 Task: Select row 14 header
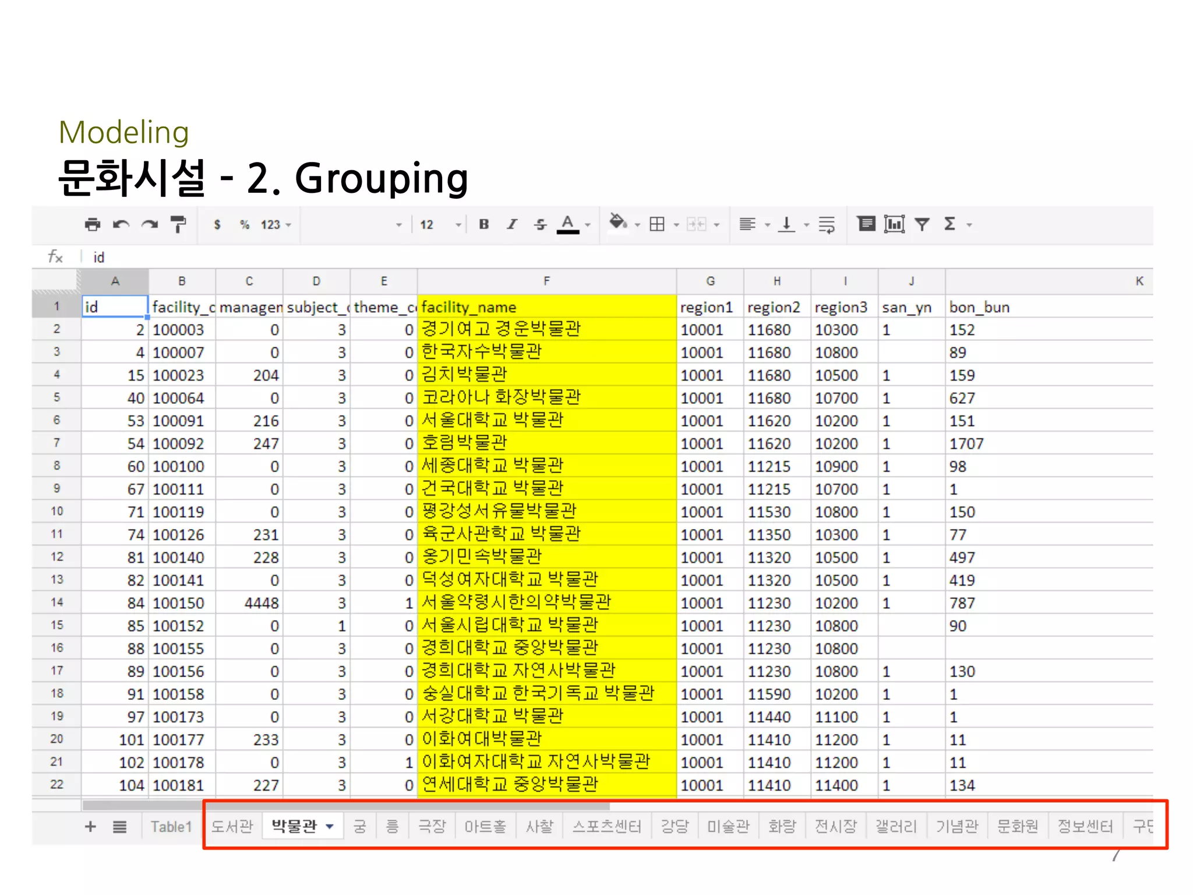tap(57, 602)
